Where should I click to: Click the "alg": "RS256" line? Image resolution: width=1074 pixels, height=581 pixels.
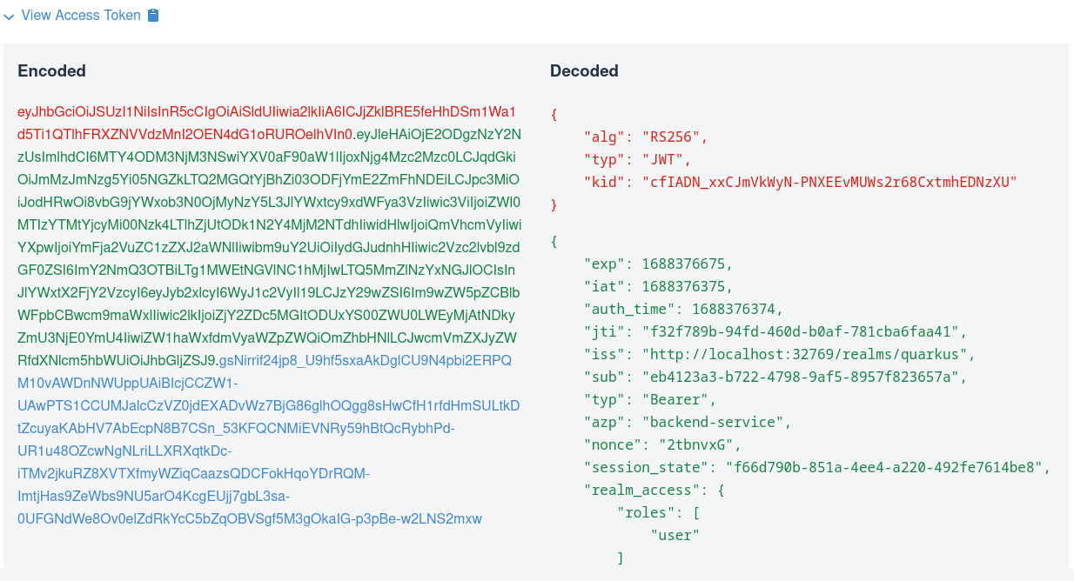[x=646, y=137]
